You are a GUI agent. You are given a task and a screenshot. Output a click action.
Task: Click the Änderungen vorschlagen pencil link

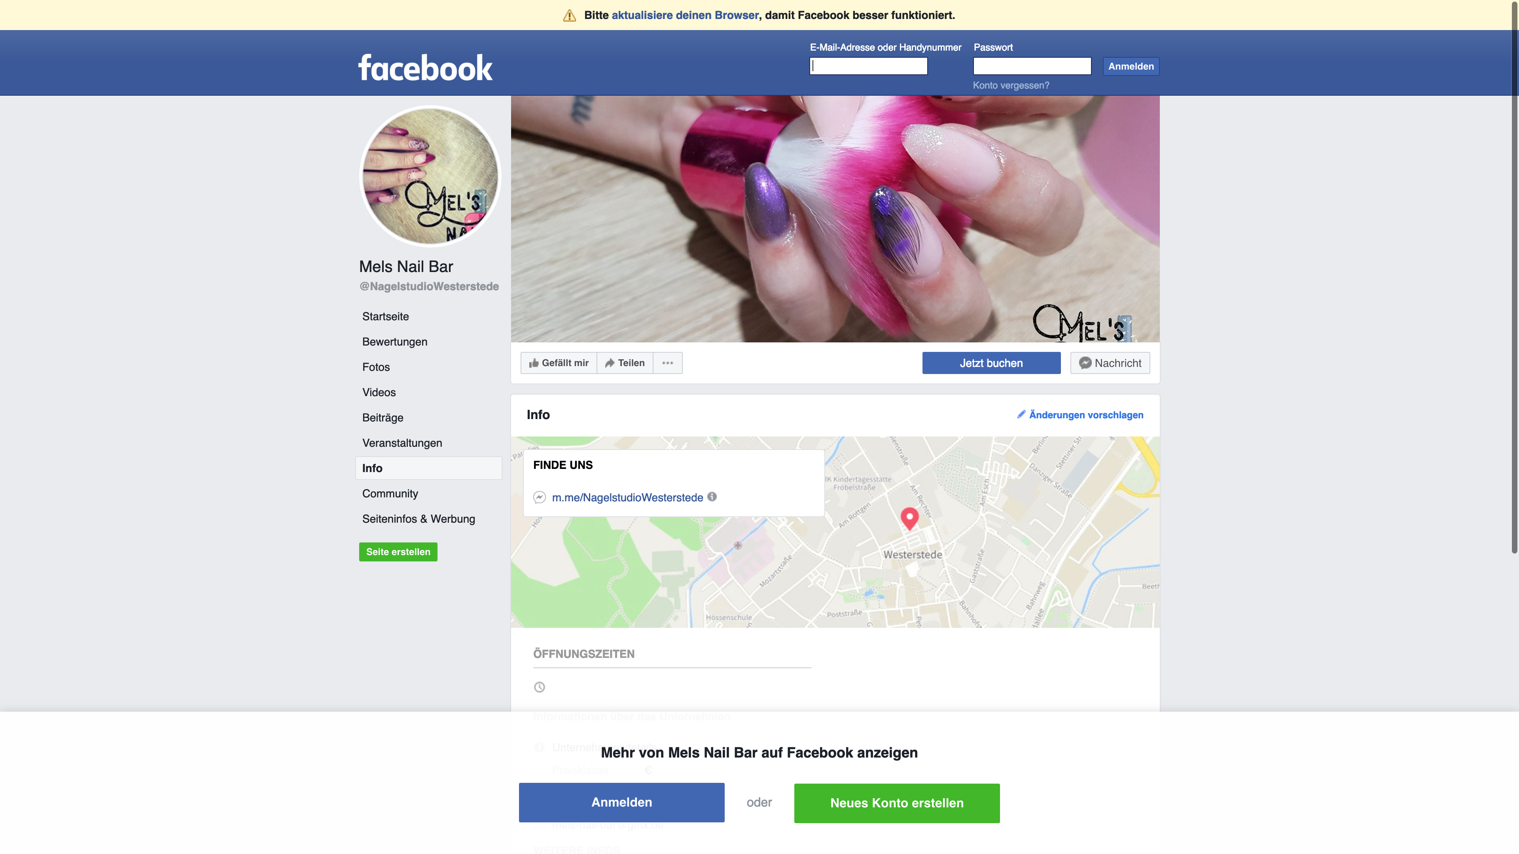pos(1080,415)
